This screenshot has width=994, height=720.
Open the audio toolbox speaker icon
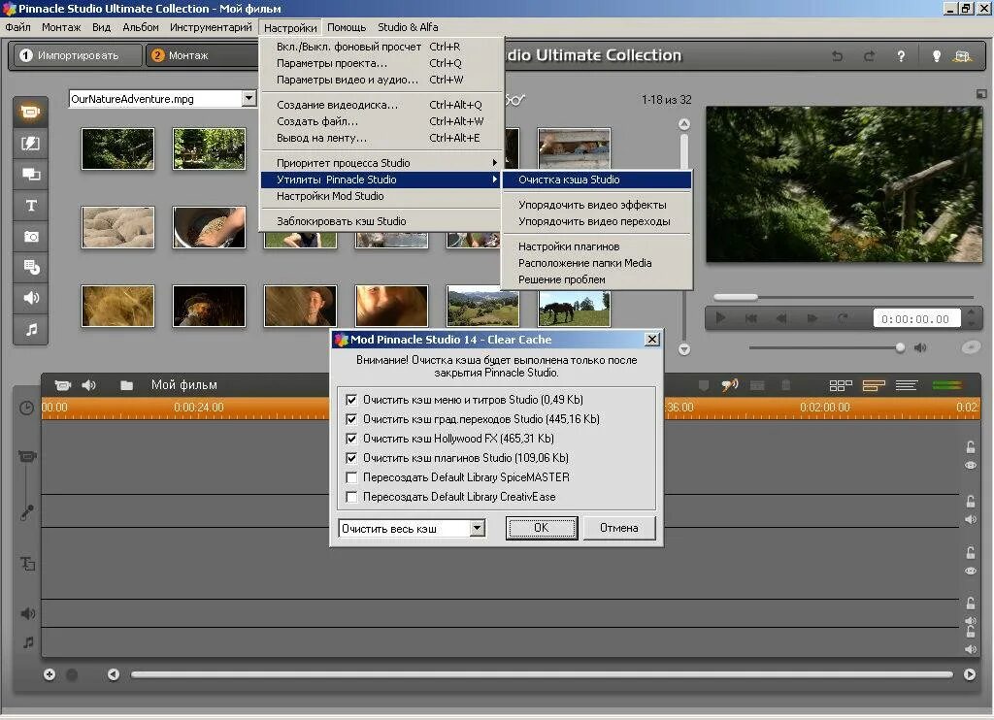pos(88,384)
